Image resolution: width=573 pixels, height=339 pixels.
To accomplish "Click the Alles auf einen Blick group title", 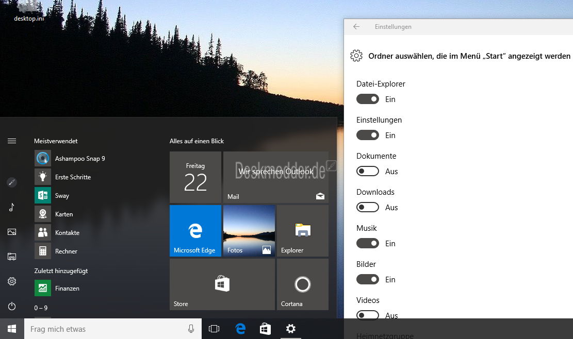I will click(x=197, y=141).
